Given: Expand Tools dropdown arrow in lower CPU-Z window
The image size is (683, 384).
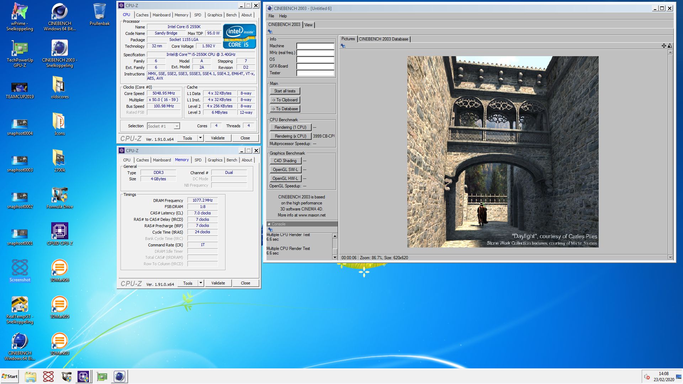Looking at the screenshot, I should (x=201, y=283).
